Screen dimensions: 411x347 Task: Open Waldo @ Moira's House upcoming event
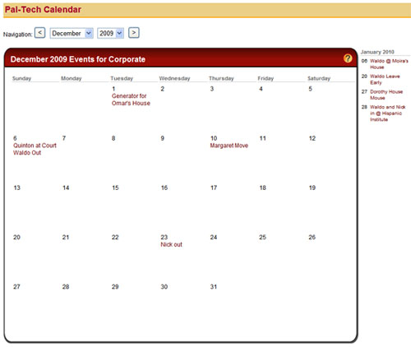point(389,64)
